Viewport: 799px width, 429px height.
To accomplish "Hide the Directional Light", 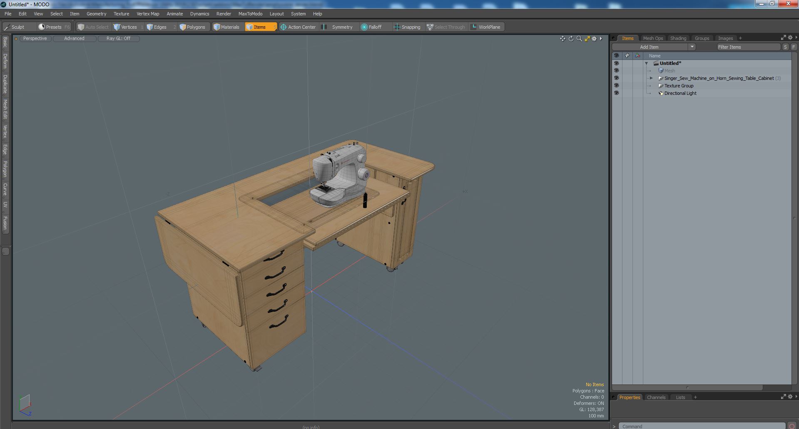I will [616, 93].
